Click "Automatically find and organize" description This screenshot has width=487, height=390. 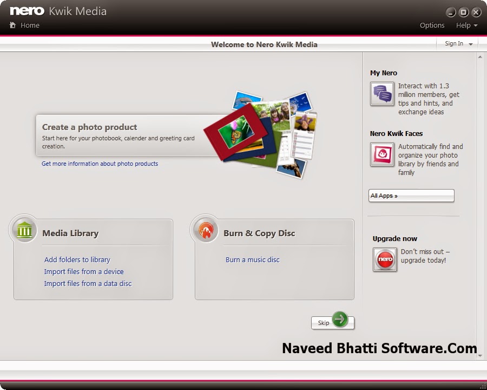(431, 159)
